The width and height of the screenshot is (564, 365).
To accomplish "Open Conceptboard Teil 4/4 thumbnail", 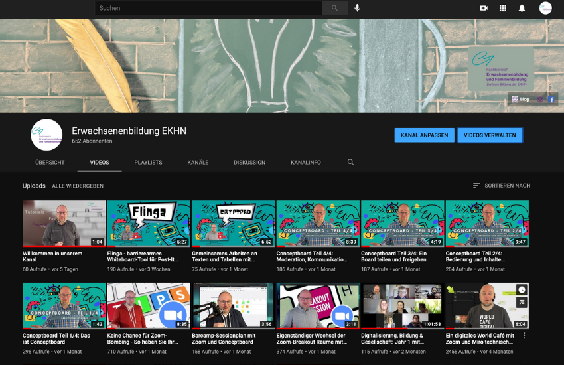I will click(x=318, y=224).
